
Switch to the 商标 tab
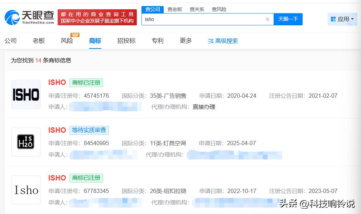pos(94,41)
